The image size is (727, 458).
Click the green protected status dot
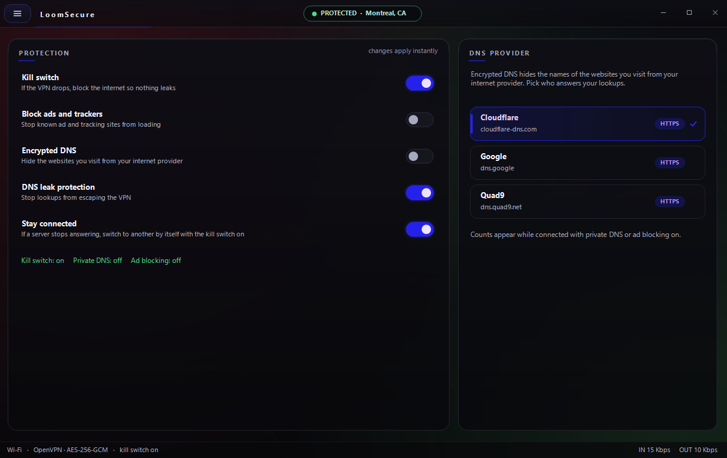click(314, 14)
